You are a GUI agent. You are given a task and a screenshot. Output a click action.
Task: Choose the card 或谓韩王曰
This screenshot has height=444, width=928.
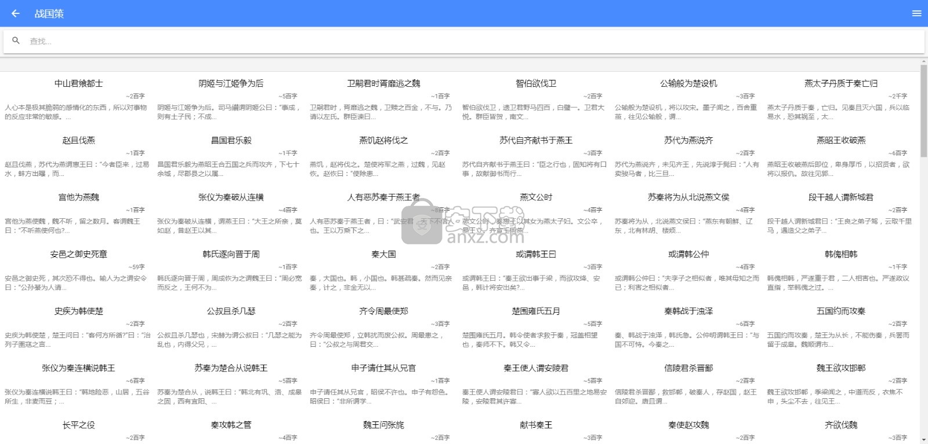[x=536, y=254]
